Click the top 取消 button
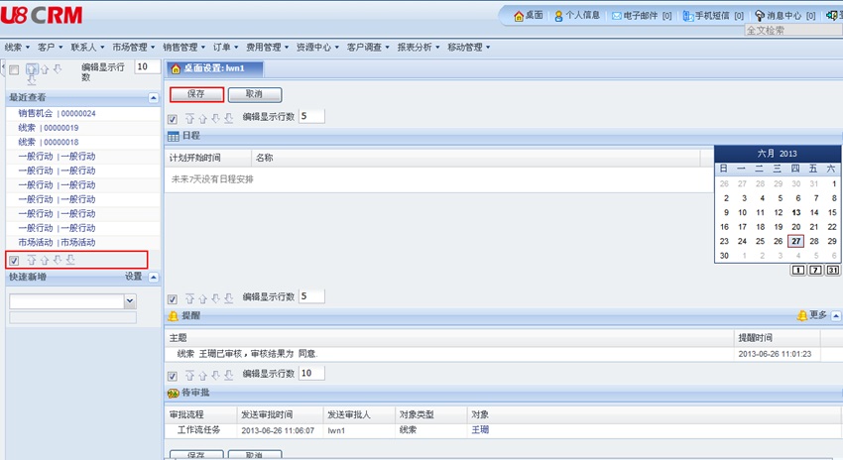The image size is (843, 460). (x=254, y=94)
